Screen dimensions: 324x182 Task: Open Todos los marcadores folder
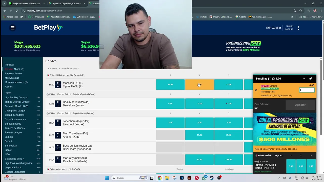tap(311, 17)
